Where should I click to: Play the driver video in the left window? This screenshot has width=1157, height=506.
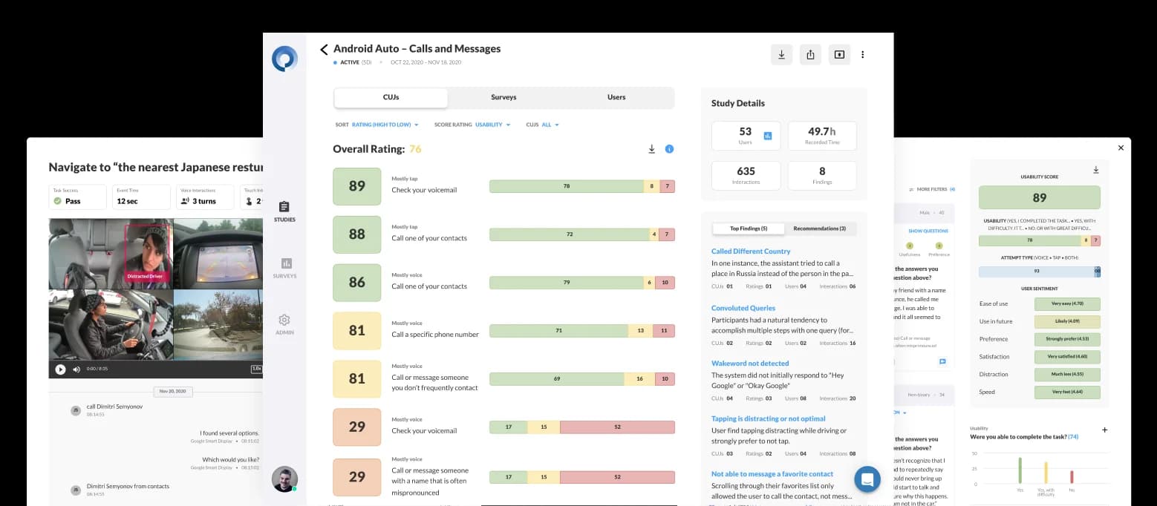coord(60,369)
